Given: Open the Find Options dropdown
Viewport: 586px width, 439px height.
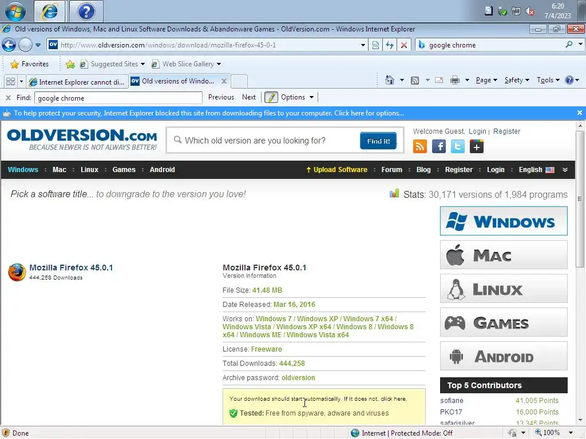Looking at the screenshot, I should pyautogui.click(x=311, y=97).
